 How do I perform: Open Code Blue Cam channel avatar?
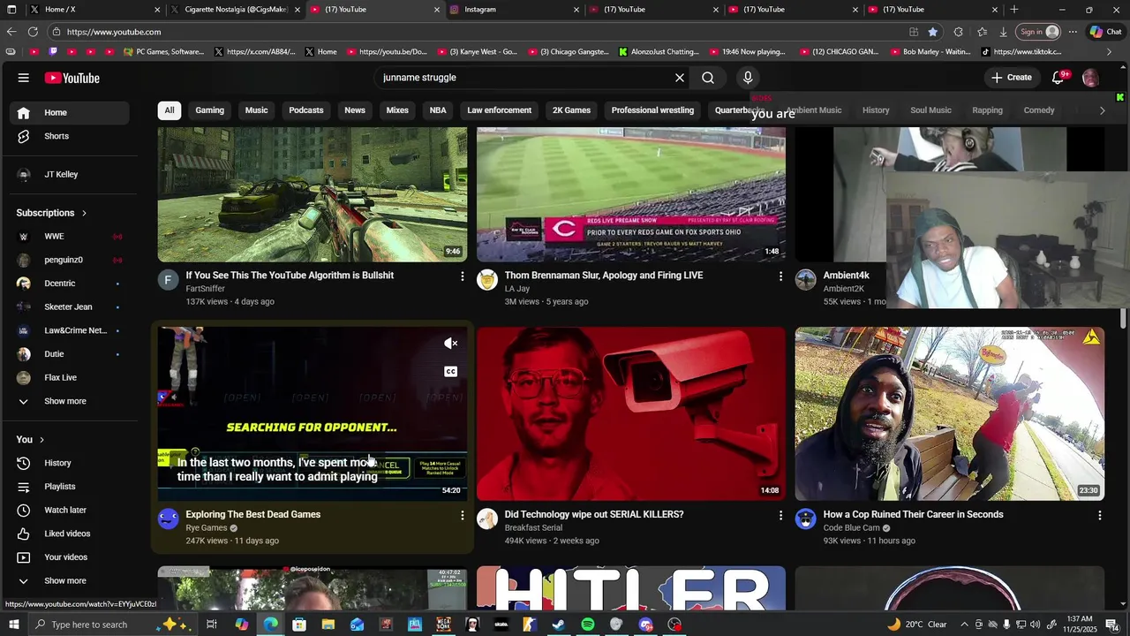[805, 519]
